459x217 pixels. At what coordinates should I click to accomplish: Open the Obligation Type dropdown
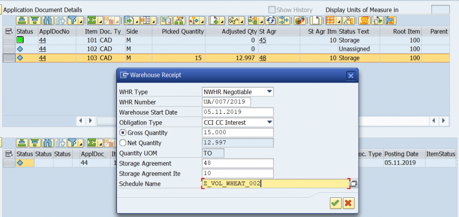pyautogui.click(x=269, y=122)
